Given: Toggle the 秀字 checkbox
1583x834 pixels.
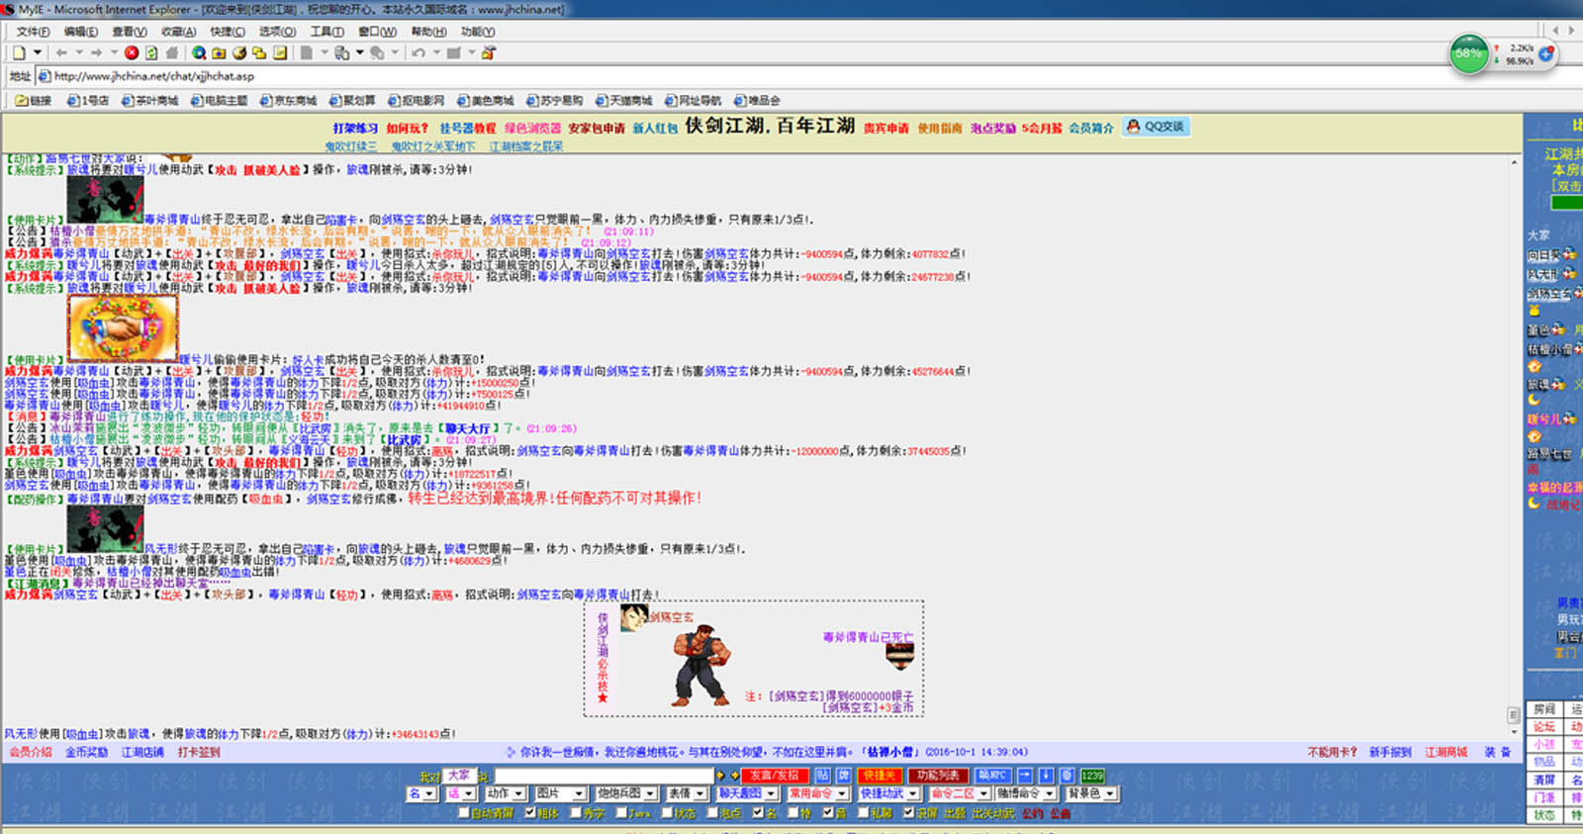Looking at the screenshot, I should [576, 812].
